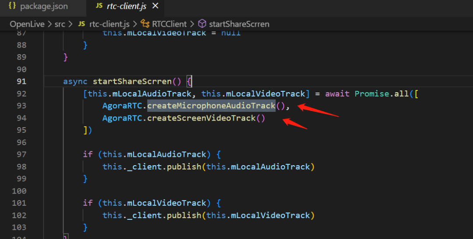Click line number 88 in gutter
The width and height of the screenshot is (473, 239).
point(22,45)
